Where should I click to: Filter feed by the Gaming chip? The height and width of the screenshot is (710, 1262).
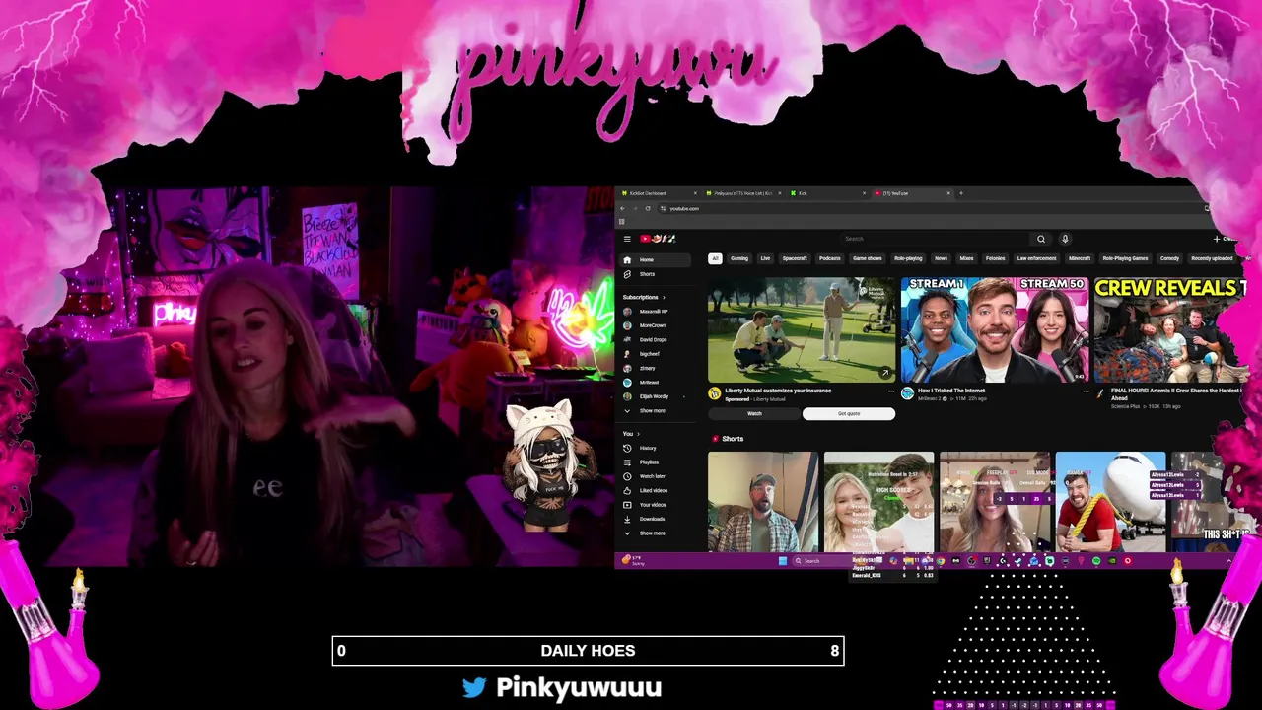pos(739,258)
